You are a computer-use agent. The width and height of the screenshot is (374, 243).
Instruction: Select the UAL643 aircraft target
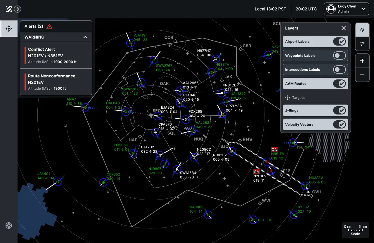(x=126, y=112)
